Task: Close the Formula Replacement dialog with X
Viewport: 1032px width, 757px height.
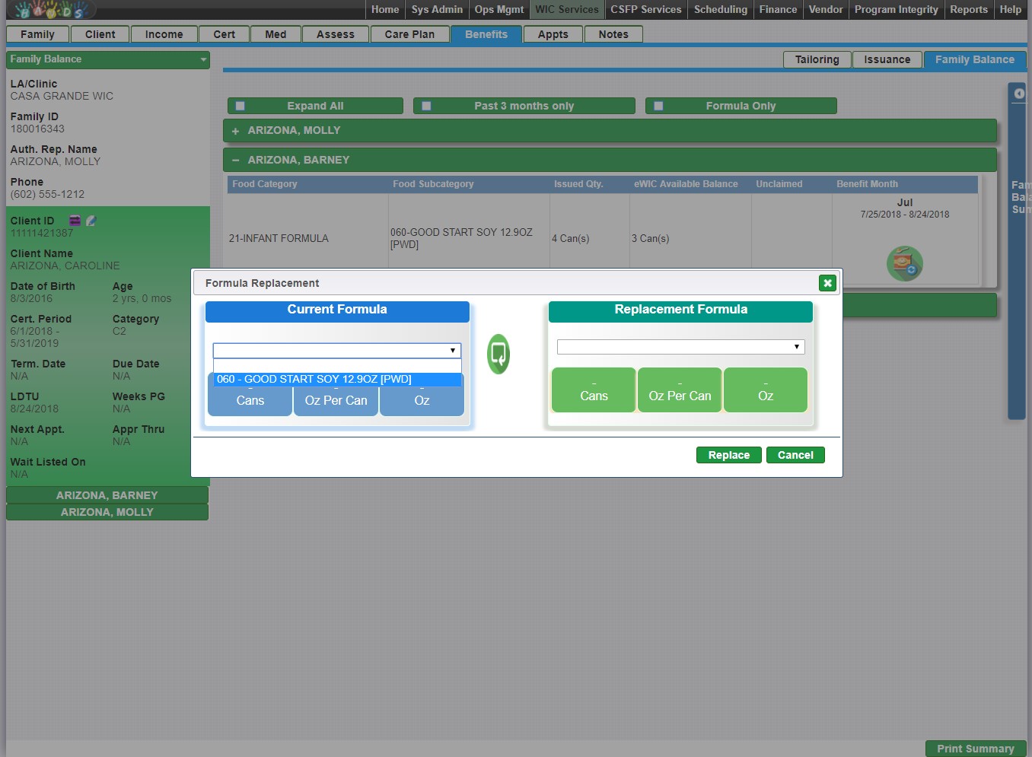Action: (x=827, y=283)
